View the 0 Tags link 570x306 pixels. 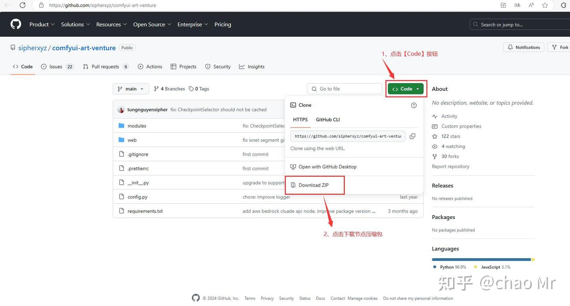[199, 89]
